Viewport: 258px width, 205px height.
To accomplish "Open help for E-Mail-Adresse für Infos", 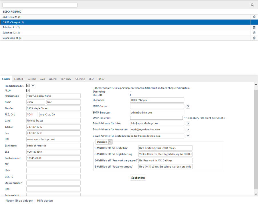I will point(188,124).
